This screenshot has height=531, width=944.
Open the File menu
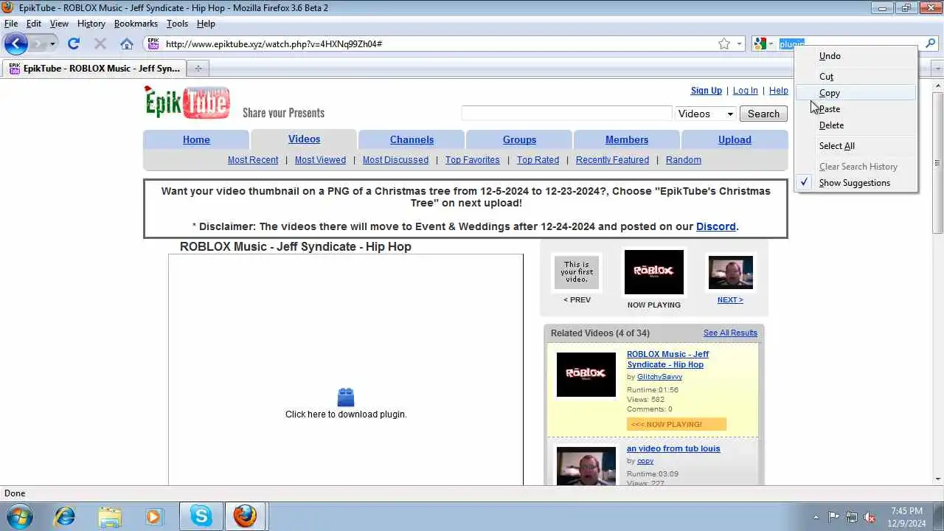tap(11, 24)
